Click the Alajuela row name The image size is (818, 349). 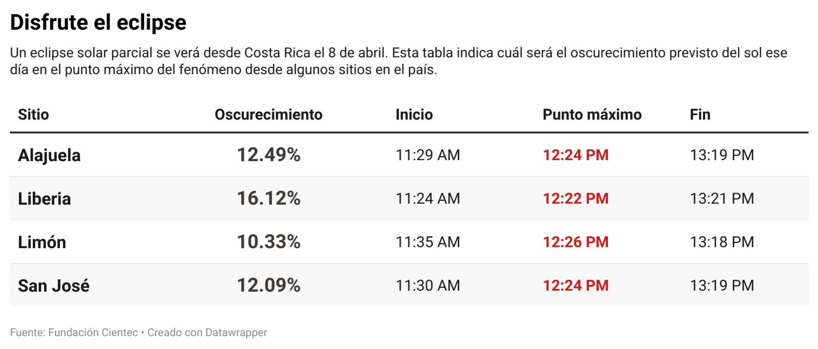[x=49, y=155]
